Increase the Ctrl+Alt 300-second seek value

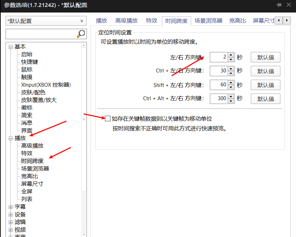(231, 97)
